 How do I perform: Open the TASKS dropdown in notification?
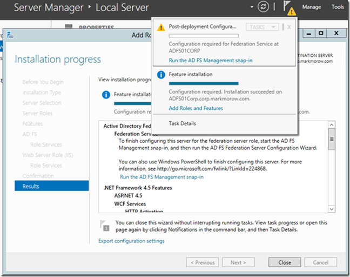262,27
